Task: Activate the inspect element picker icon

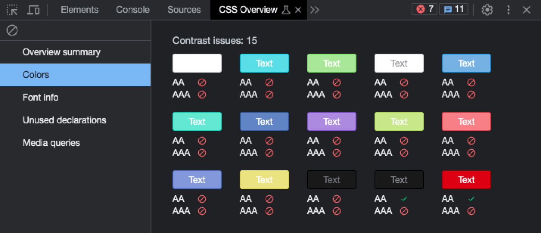Action: (12, 10)
